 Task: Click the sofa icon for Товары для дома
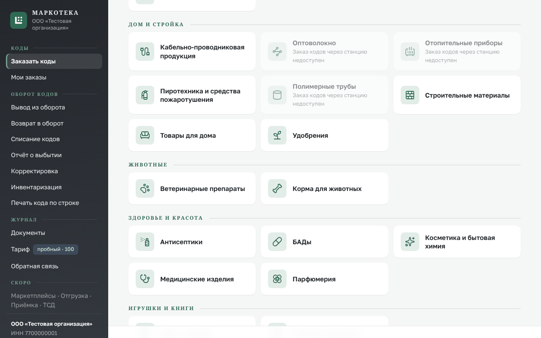point(145,135)
